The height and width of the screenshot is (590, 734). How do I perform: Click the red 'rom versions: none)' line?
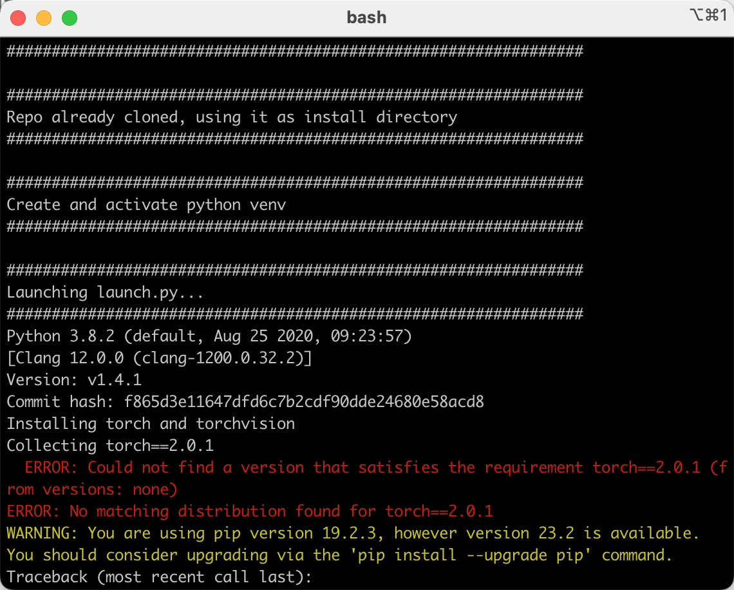pos(92,490)
